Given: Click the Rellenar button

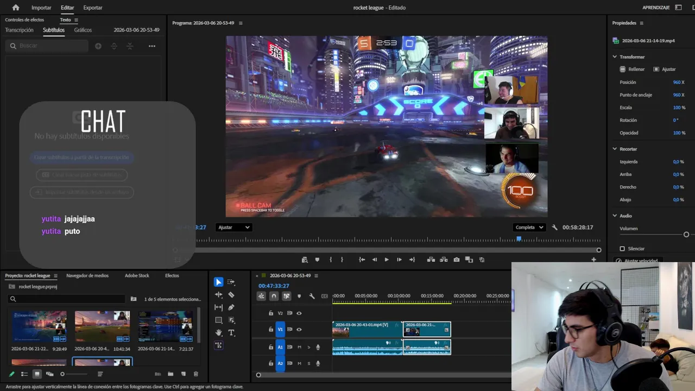Looking at the screenshot, I should pos(633,70).
